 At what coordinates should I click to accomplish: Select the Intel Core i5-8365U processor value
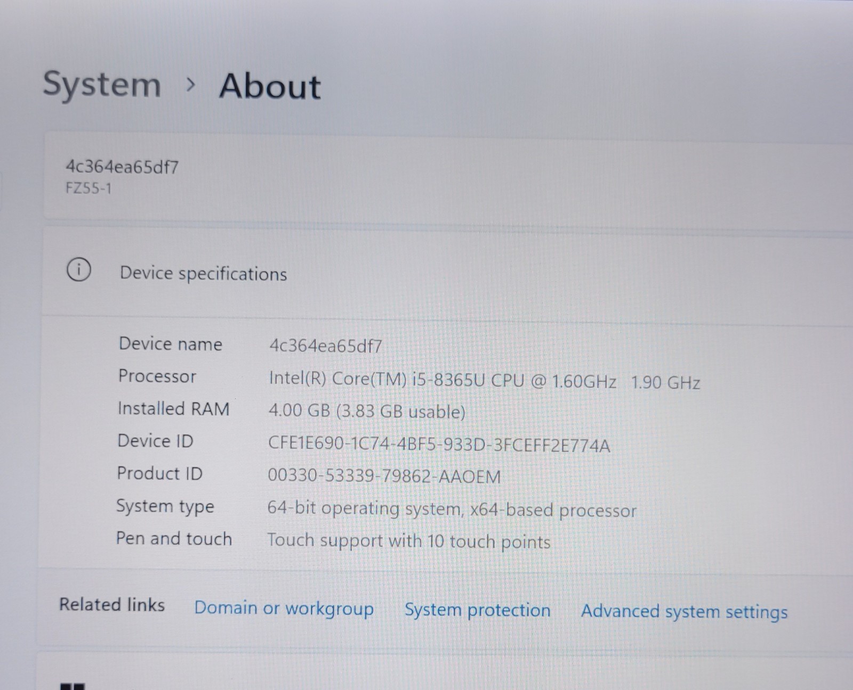pyautogui.click(x=485, y=381)
